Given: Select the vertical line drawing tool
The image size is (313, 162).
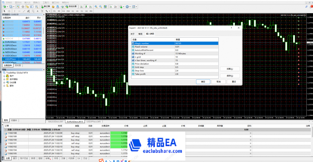Looking at the screenshot, I should (15, 11).
